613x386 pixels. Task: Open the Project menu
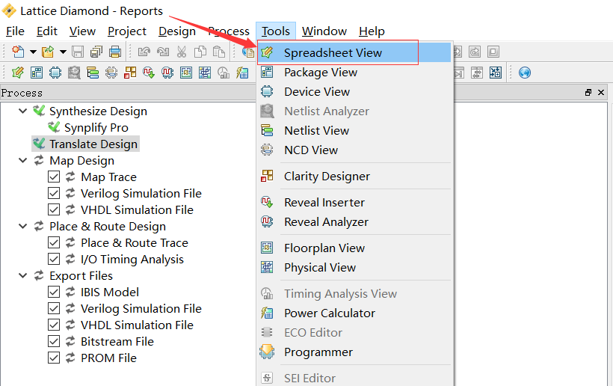[x=126, y=31]
